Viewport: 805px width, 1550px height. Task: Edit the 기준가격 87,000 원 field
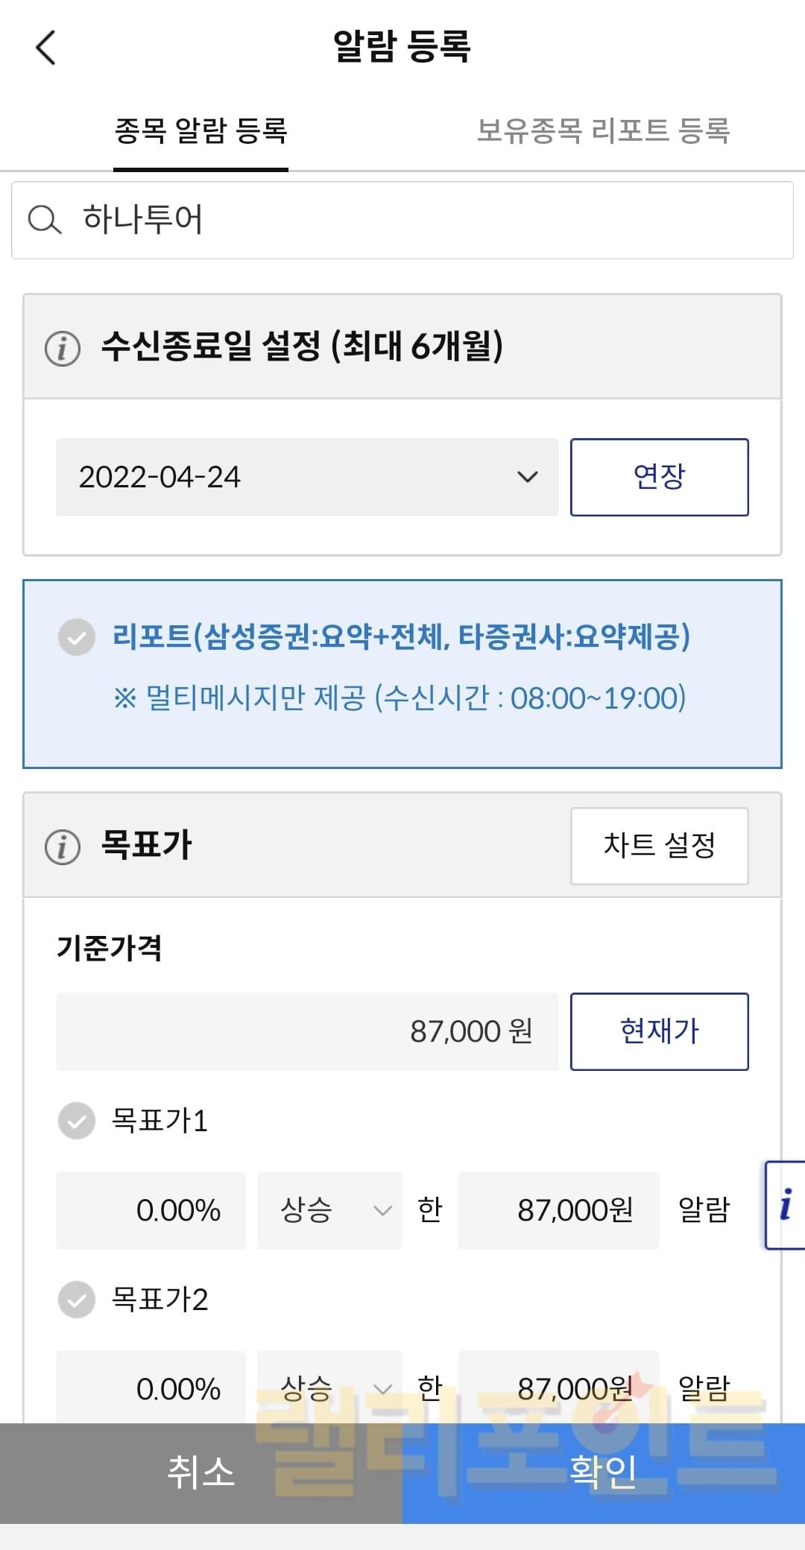[x=307, y=1031]
